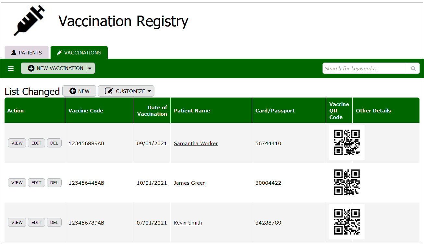Click the syringe logo icon
The height and width of the screenshot is (244, 424).
pos(29,21)
